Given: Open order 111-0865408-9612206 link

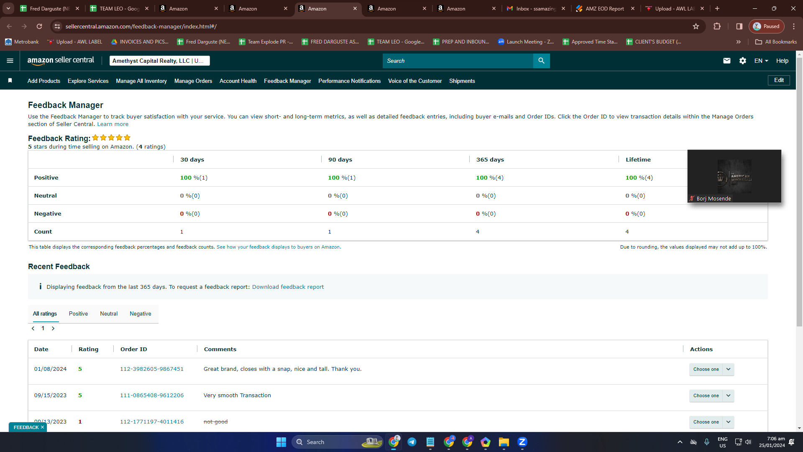Looking at the screenshot, I should coord(152,395).
